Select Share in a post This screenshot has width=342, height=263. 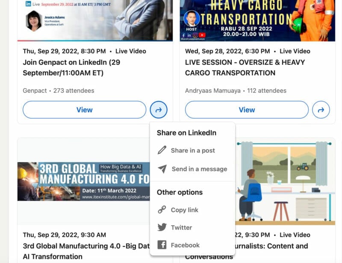pyautogui.click(x=193, y=150)
